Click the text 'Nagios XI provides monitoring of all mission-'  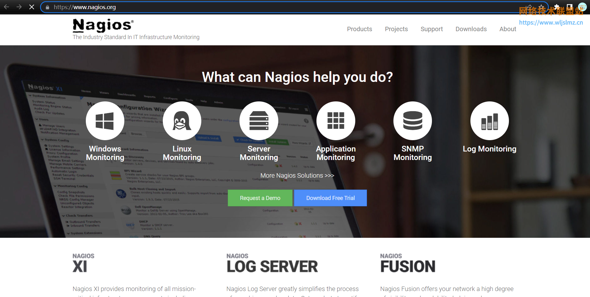click(134, 289)
